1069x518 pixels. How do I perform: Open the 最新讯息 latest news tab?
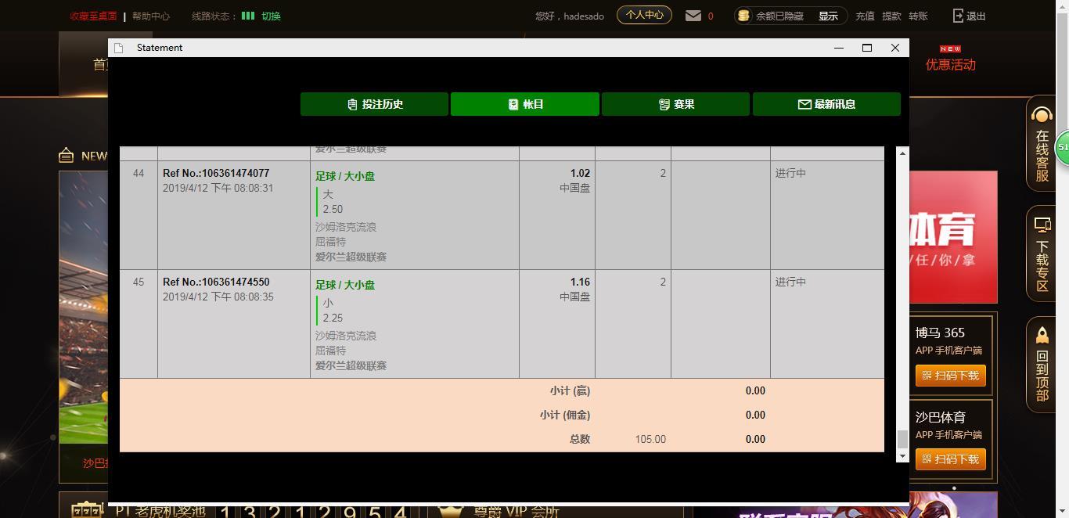[x=826, y=104]
